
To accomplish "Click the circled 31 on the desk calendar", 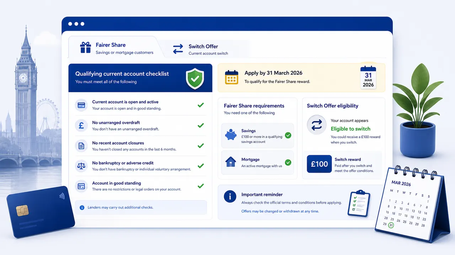I will click(x=391, y=225).
